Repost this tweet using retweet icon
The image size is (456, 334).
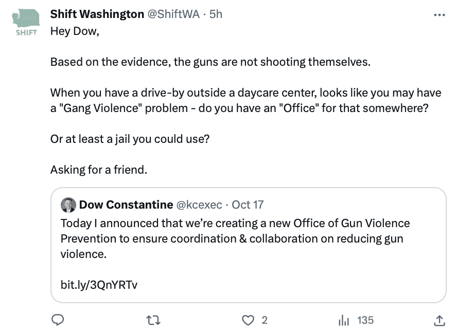(x=153, y=320)
